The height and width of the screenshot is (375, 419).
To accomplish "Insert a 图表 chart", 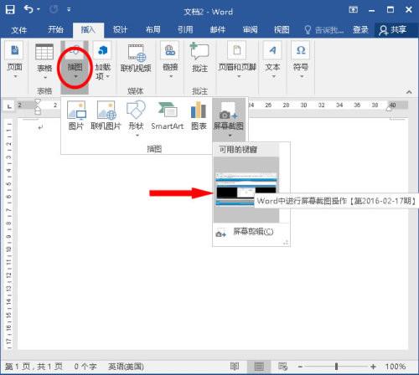I will click(x=199, y=116).
